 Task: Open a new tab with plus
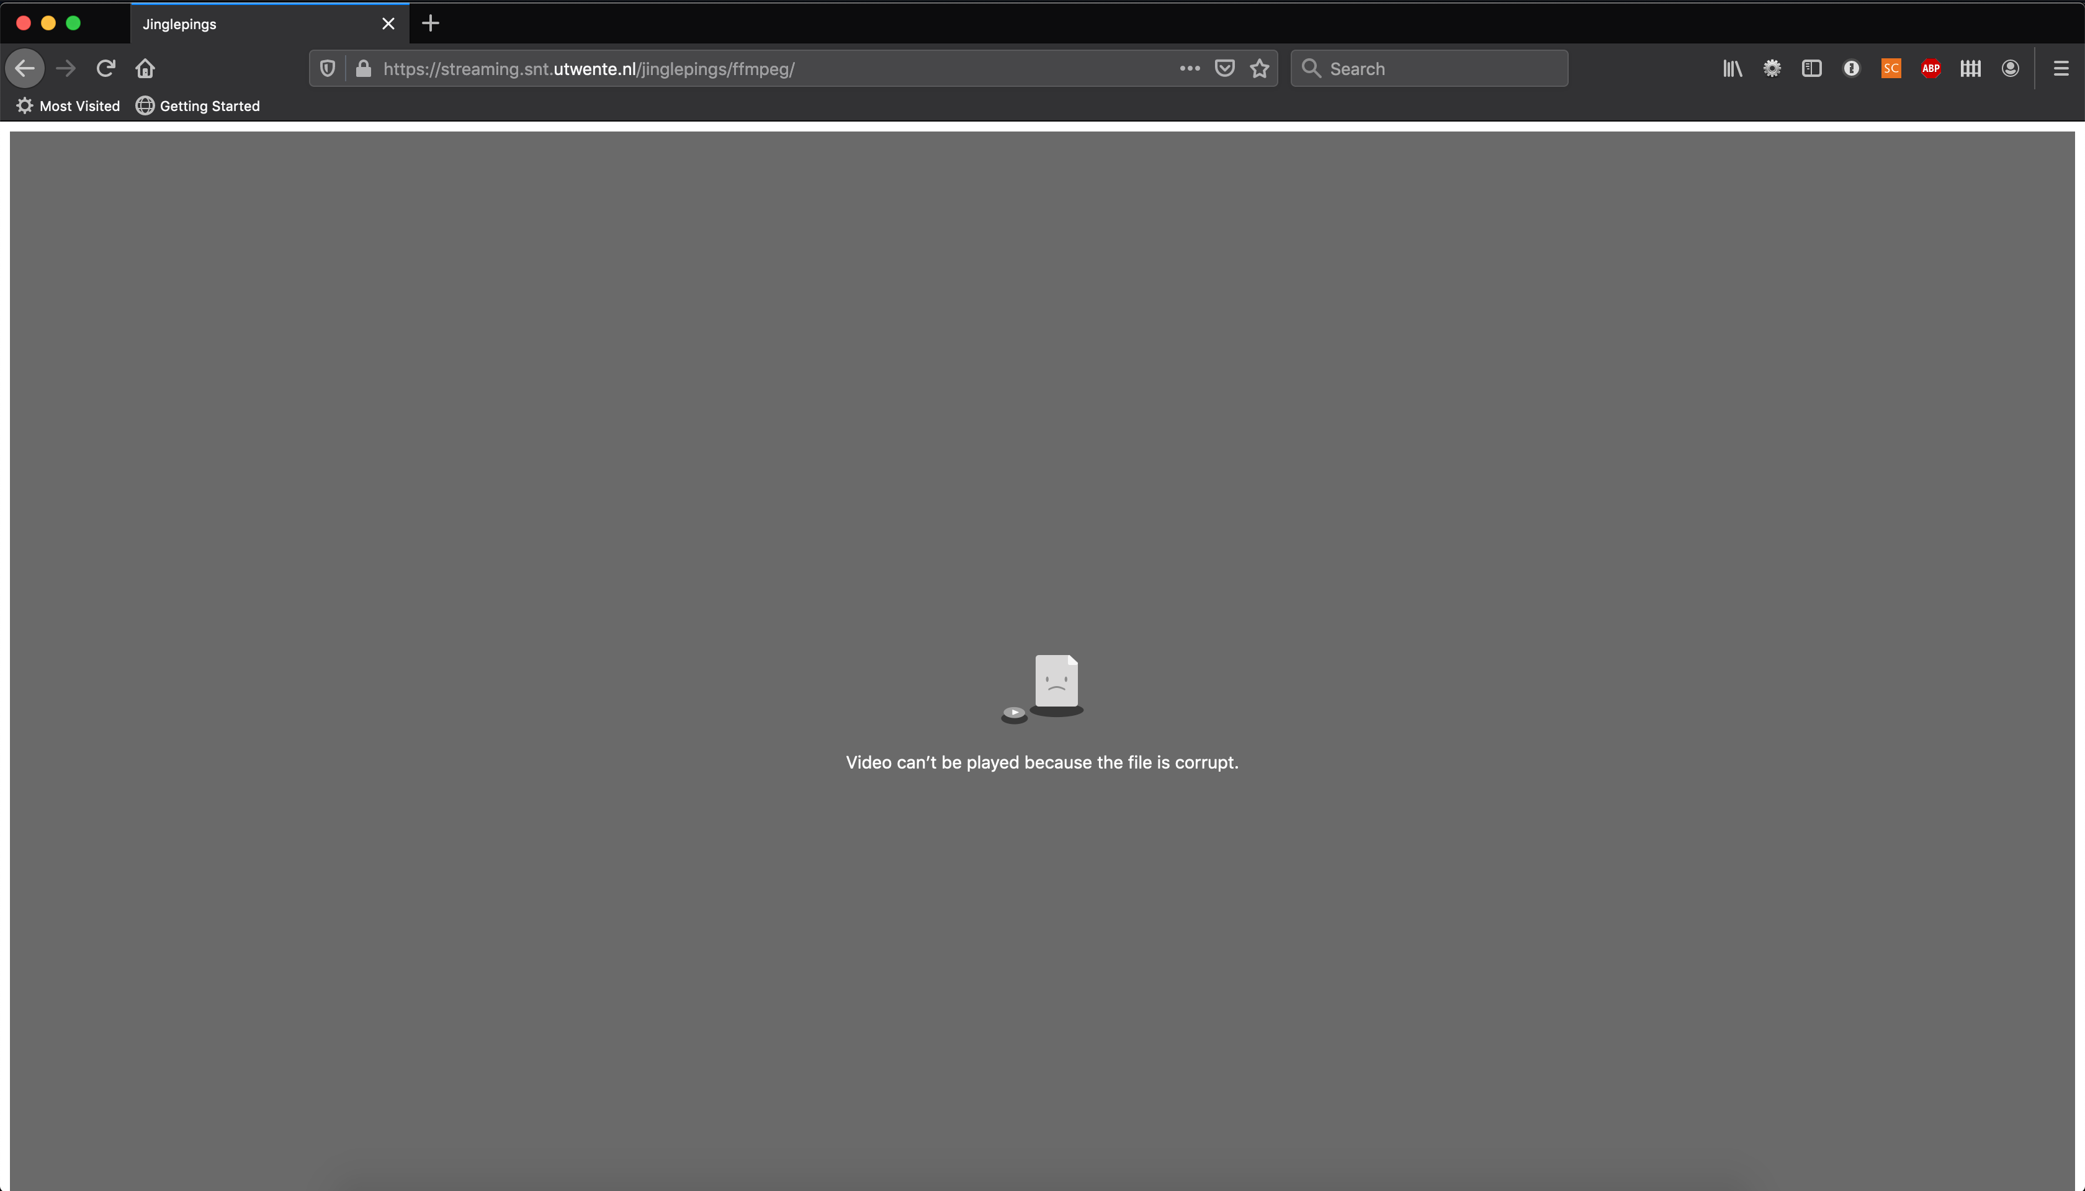pyautogui.click(x=431, y=24)
